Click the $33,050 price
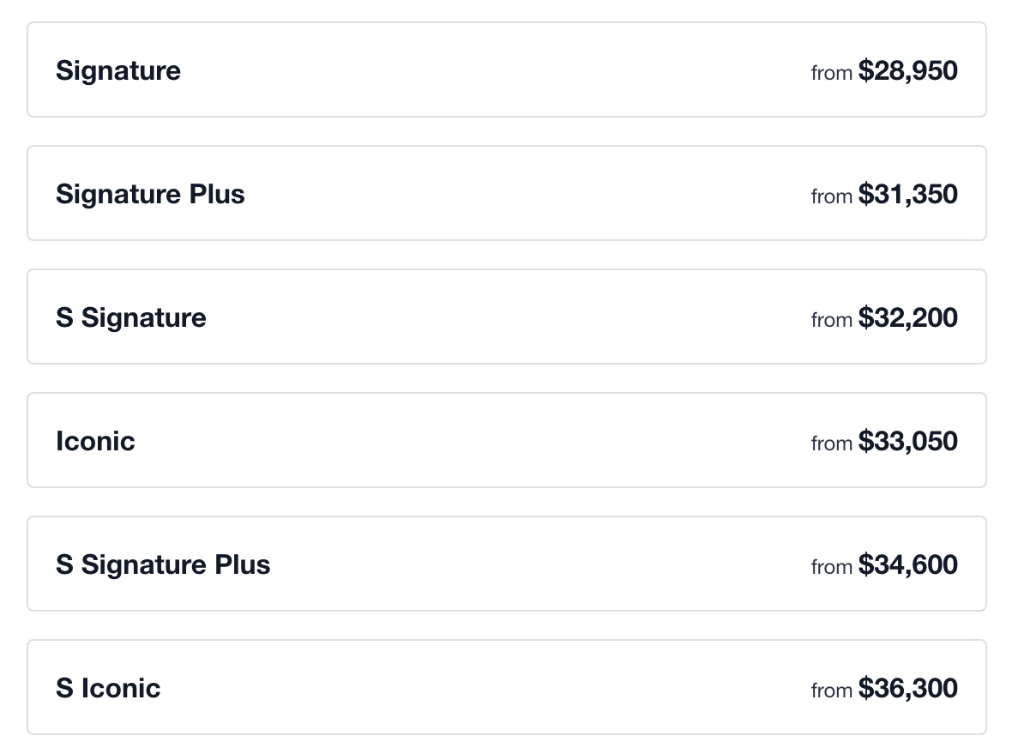 tap(907, 441)
